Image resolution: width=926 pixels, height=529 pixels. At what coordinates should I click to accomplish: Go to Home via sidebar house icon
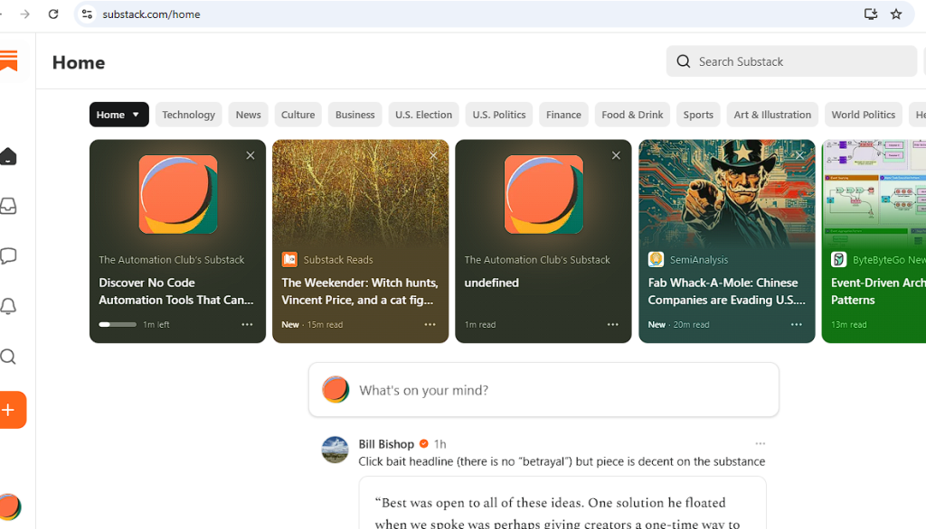click(8, 156)
